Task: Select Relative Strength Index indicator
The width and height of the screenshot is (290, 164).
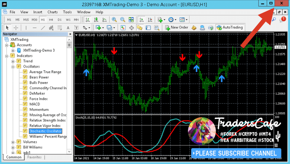Action: [47, 121]
